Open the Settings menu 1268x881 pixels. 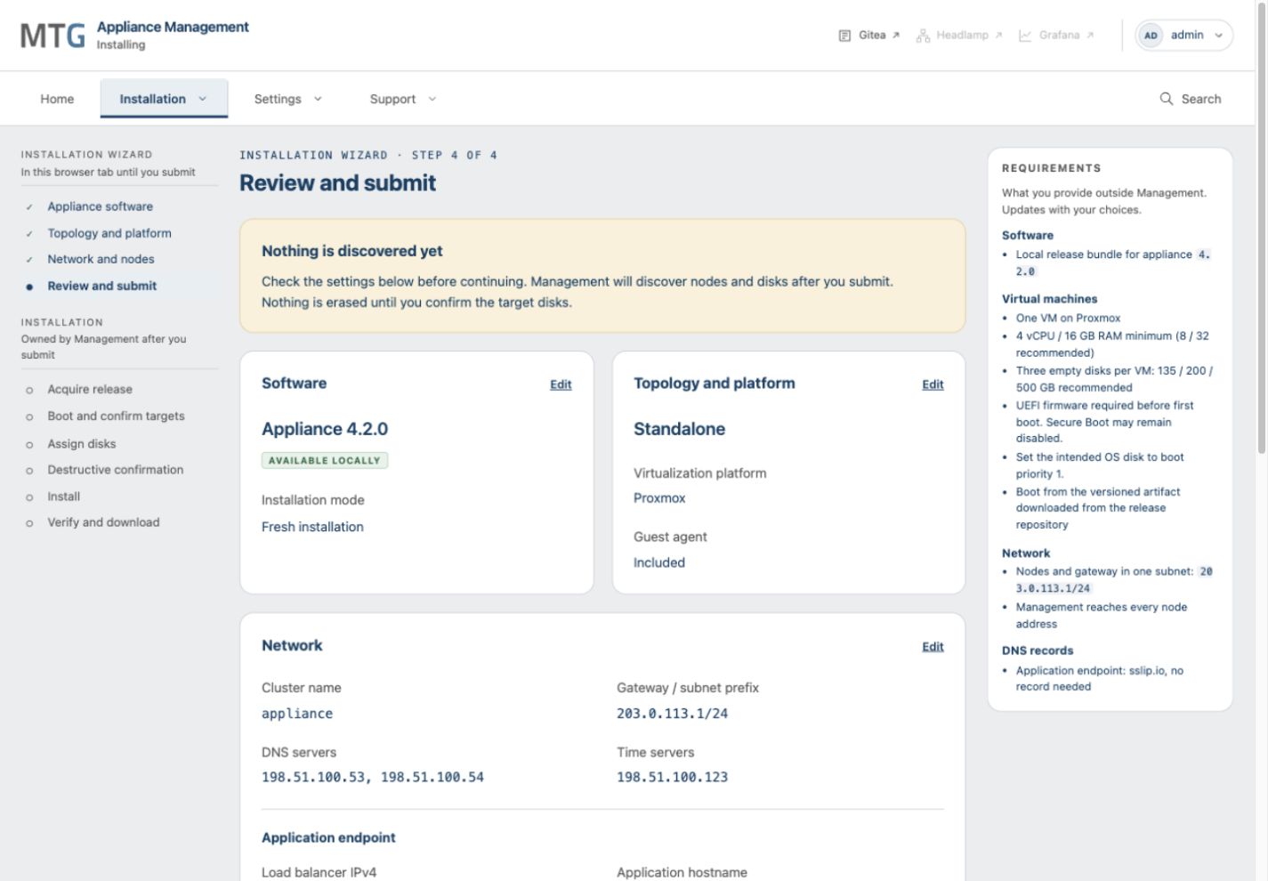click(288, 99)
